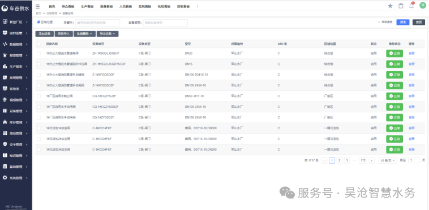Open 生产报表 bar chart icon
Screen dimensions: 429x210
pos(5,66)
